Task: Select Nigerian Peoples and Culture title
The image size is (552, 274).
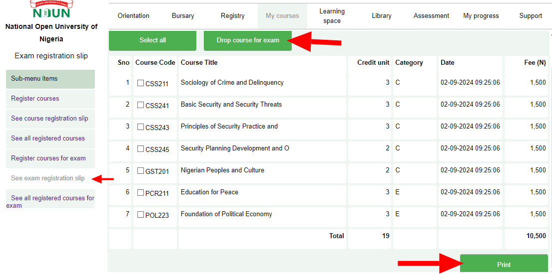Action: (222, 170)
